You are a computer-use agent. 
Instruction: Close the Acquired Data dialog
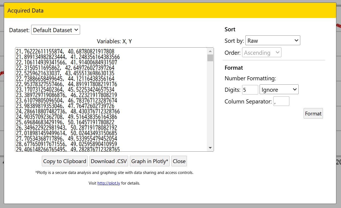[179, 161]
